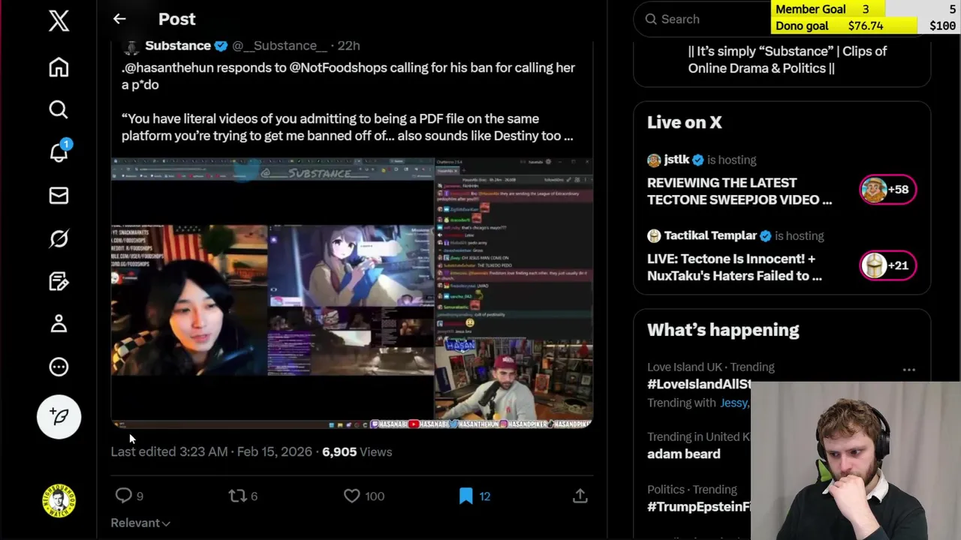Open Grok icon in the sidebar

point(59,238)
